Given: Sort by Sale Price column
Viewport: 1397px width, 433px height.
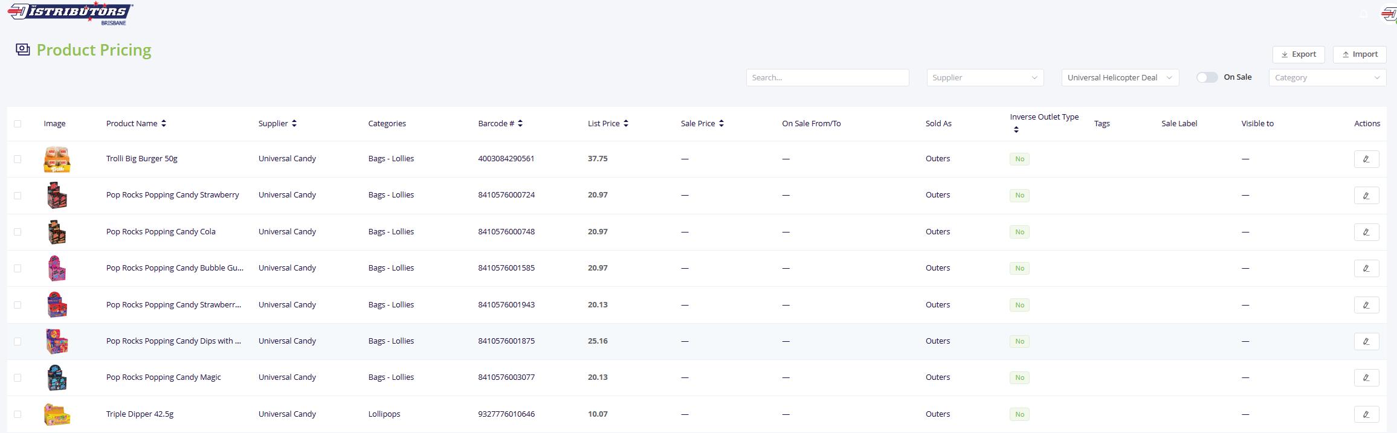Looking at the screenshot, I should [721, 124].
